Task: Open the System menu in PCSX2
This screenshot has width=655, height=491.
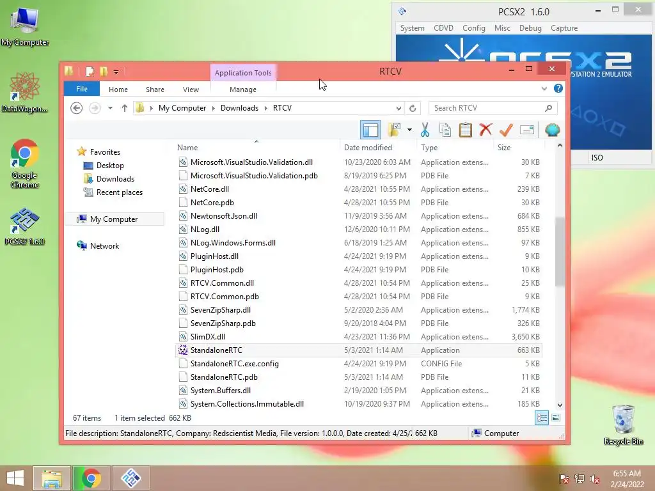Action: coord(412,28)
